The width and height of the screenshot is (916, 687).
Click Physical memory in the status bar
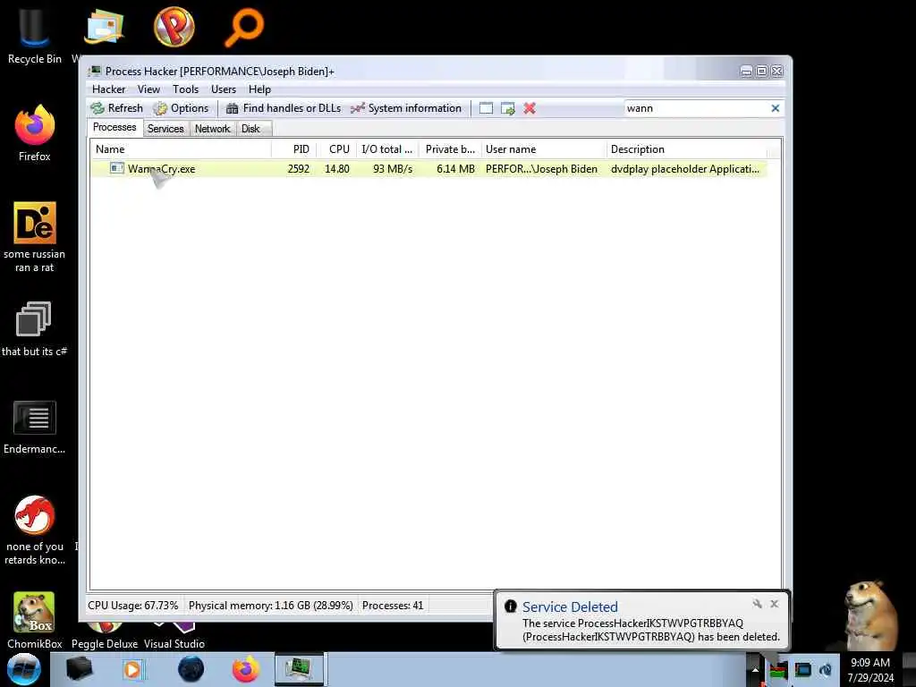pos(270,606)
